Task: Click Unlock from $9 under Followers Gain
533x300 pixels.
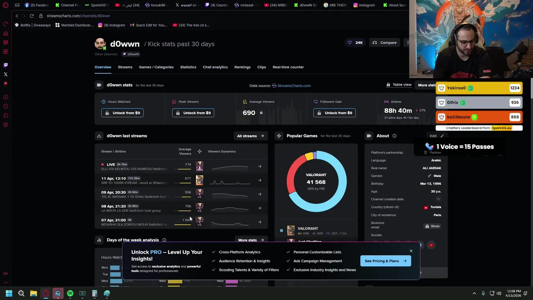Action: pos(335,113)
